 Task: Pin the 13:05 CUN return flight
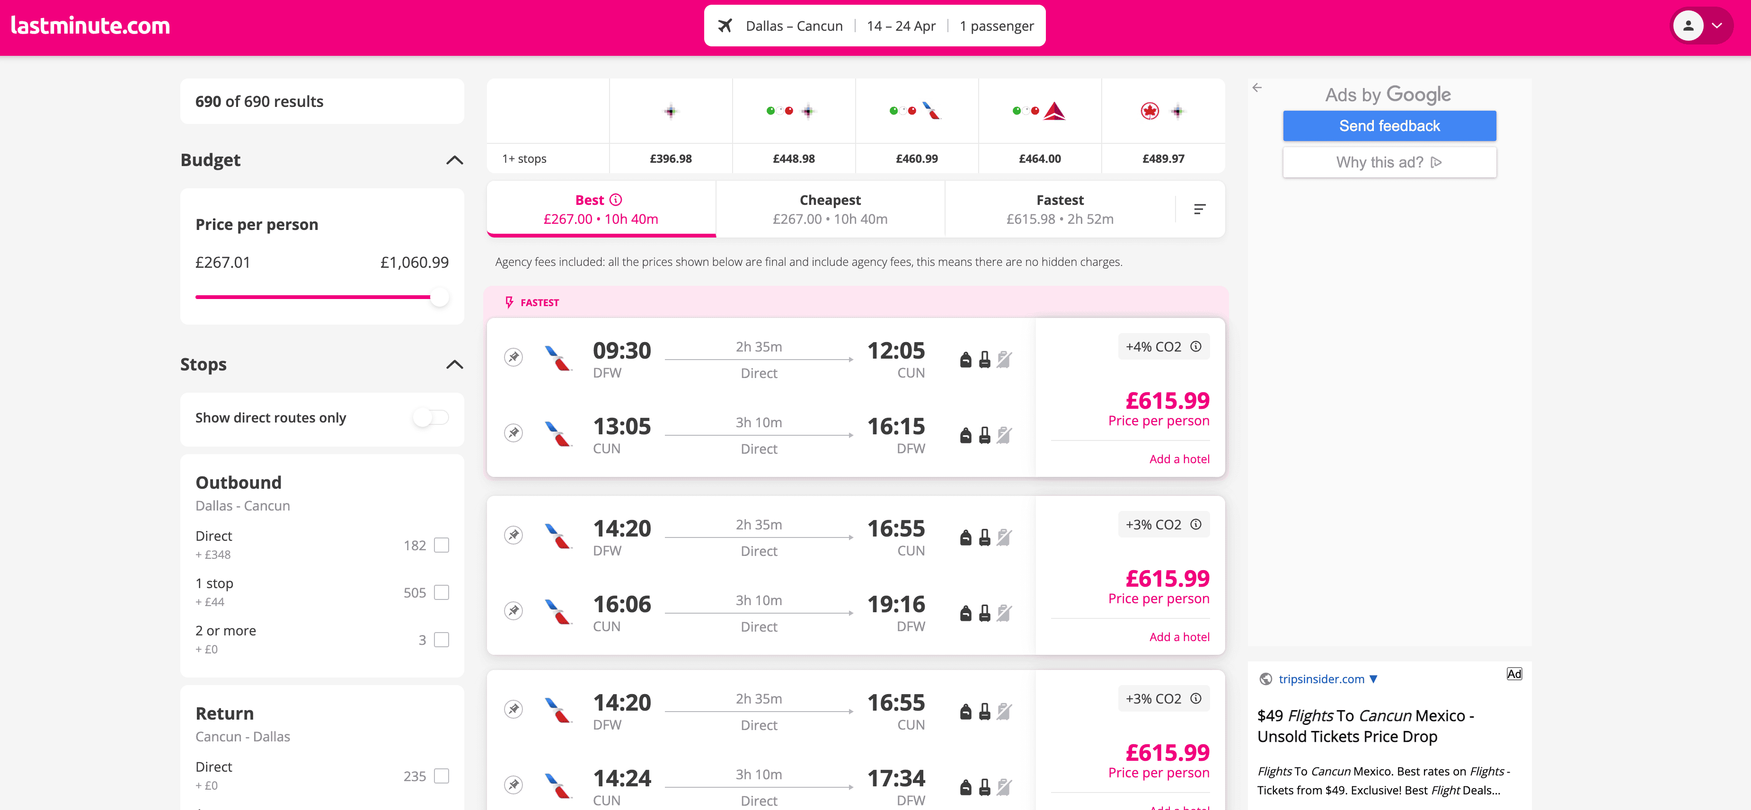pos(514,433)
